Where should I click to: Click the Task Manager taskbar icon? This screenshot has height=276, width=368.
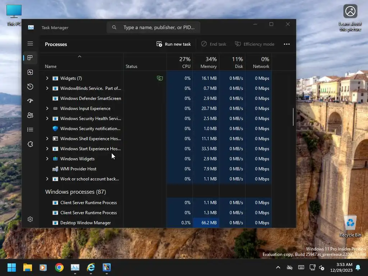click(x=75, y=267)
